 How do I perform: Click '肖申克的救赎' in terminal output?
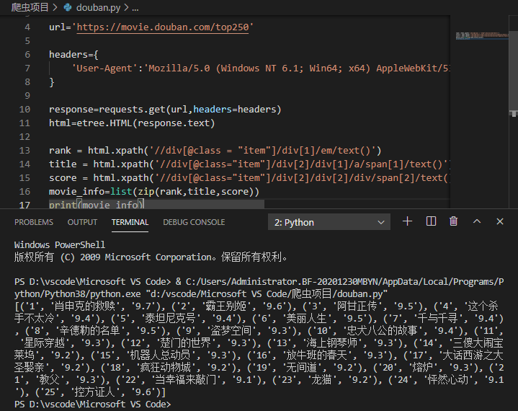(84, 306)
